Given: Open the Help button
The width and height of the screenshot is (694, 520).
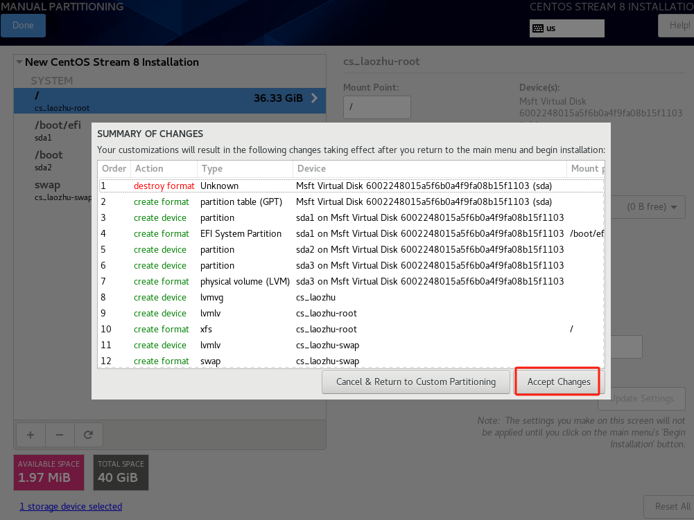Looking at the screenshot, I should 676,26.
